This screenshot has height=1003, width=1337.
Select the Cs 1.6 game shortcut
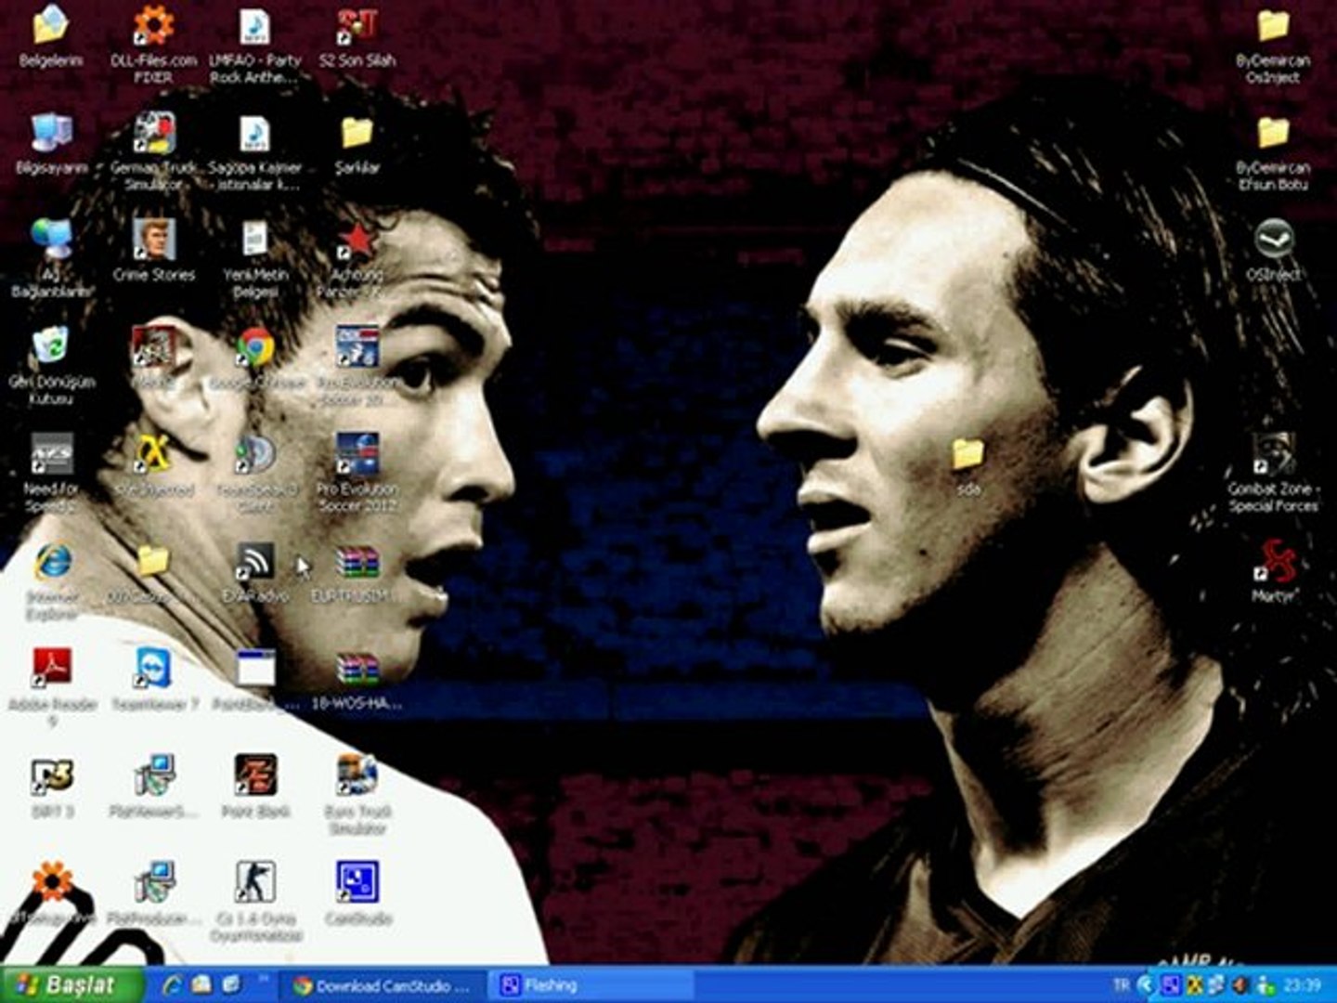click(255, 883)
